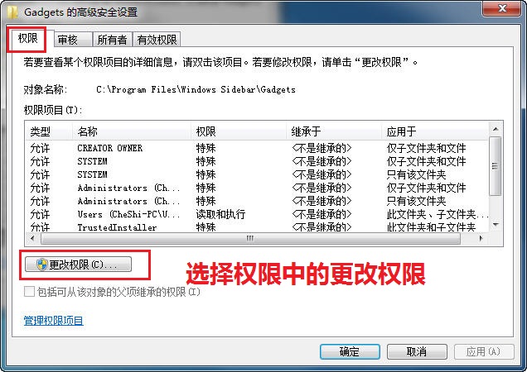527x372 pixels.
Task: Click the 确定 button
Action: tap(350, 352)
